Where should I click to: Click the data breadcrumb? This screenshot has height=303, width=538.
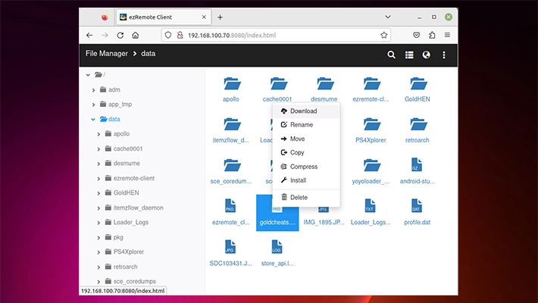coord(149,54)
